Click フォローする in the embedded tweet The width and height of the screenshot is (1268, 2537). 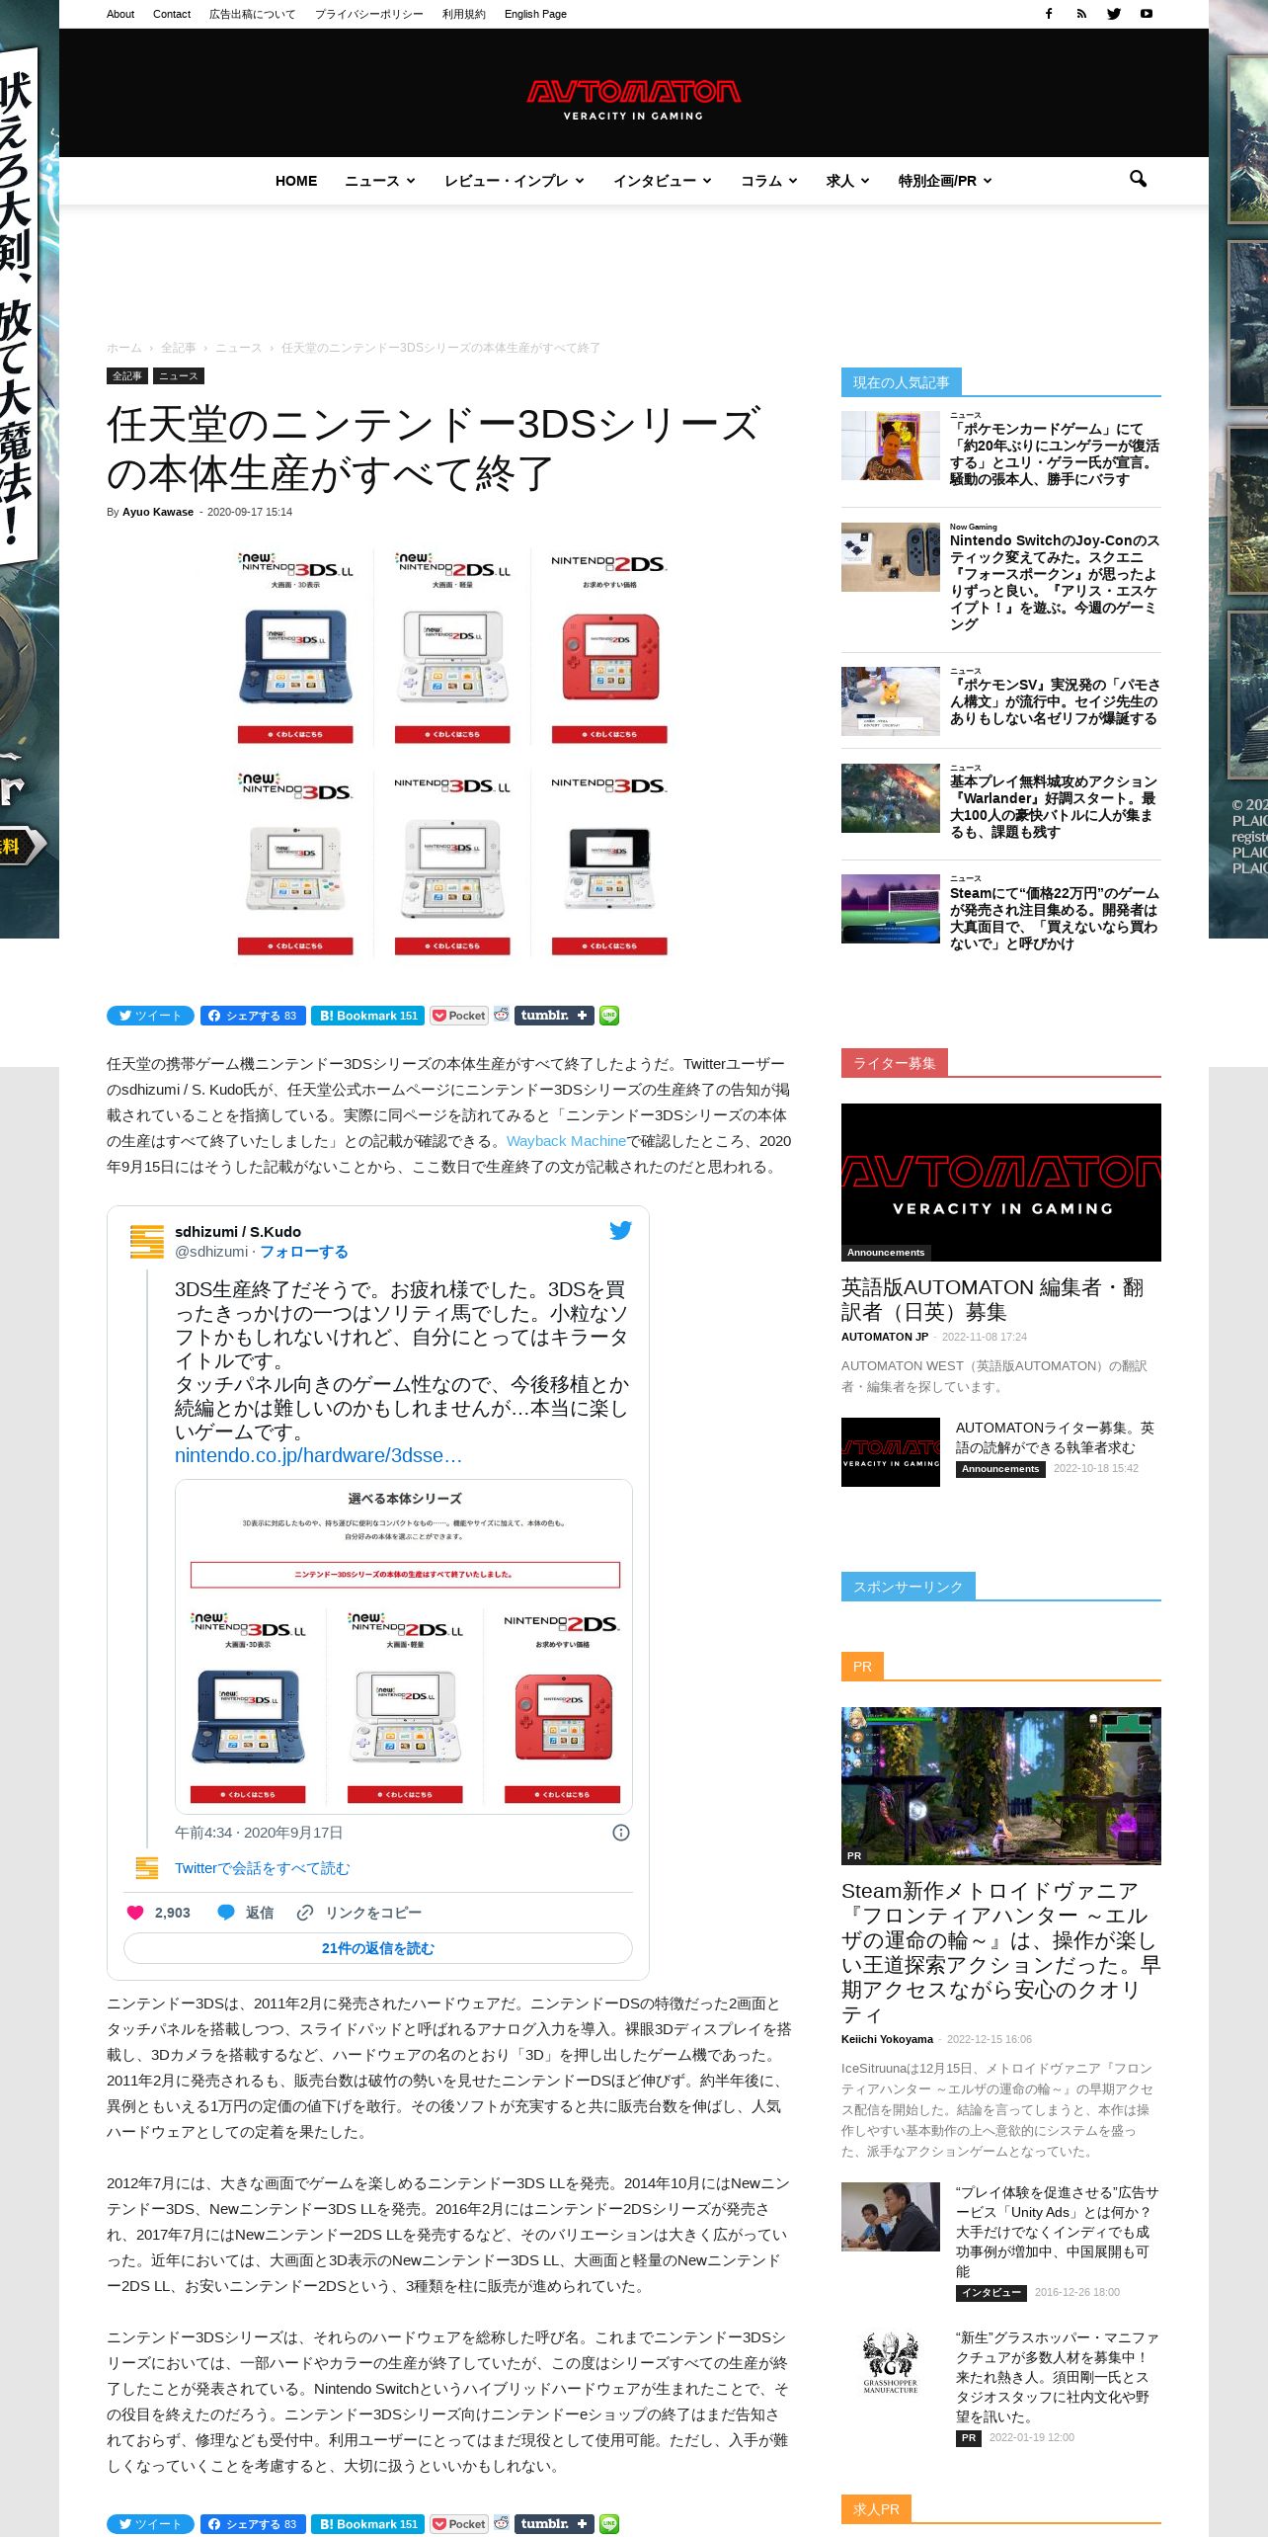(304, 1252)
